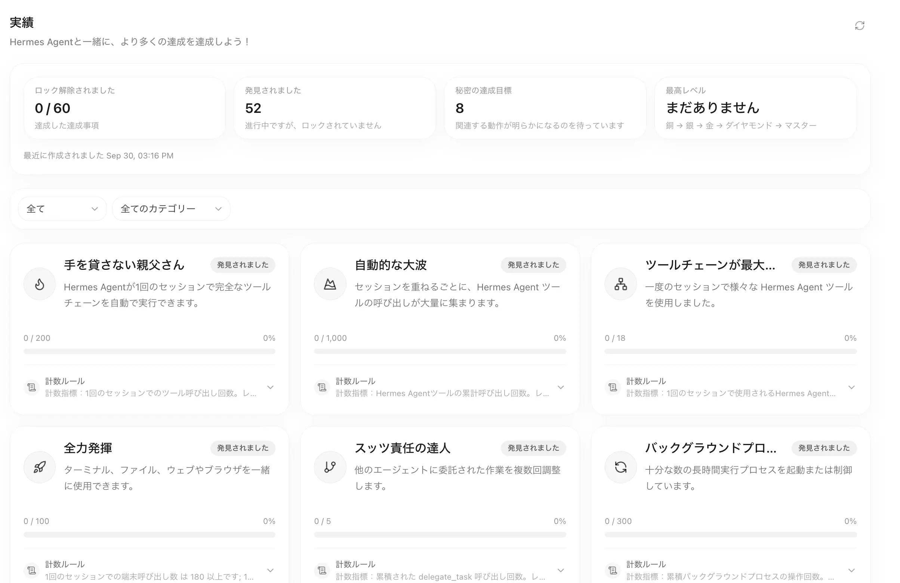Click the 秘密の達成目標 8 stat card
The height and width of the screenshot is (583, 900).
click(x=545, y=108)
